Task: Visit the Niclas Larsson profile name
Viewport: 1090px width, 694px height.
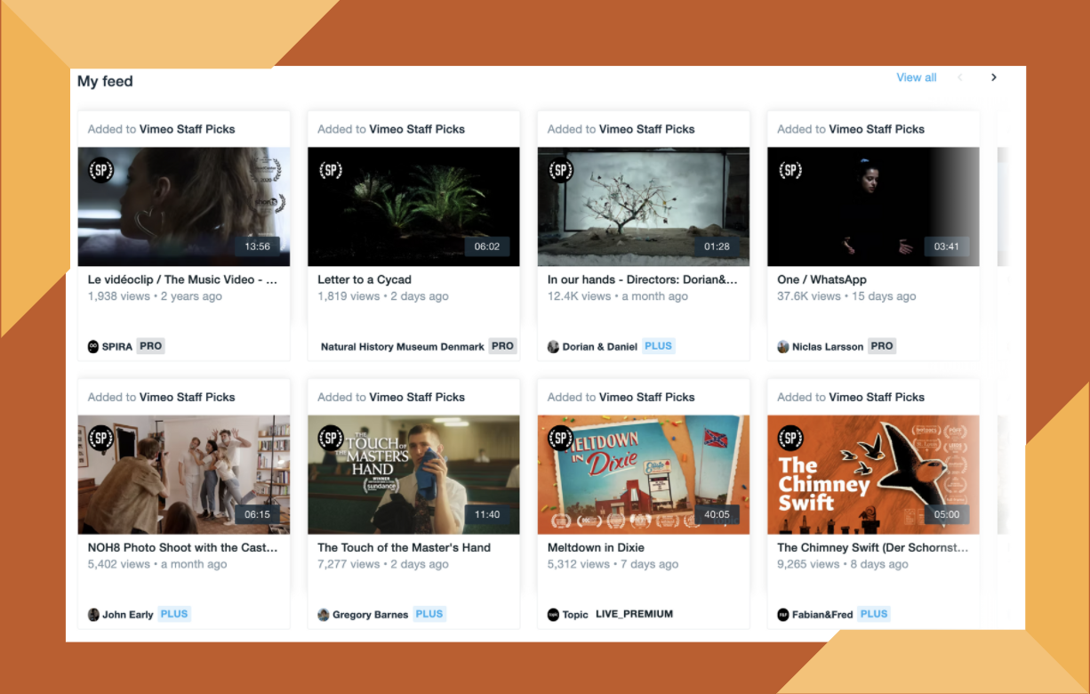Action: [828, 347]
